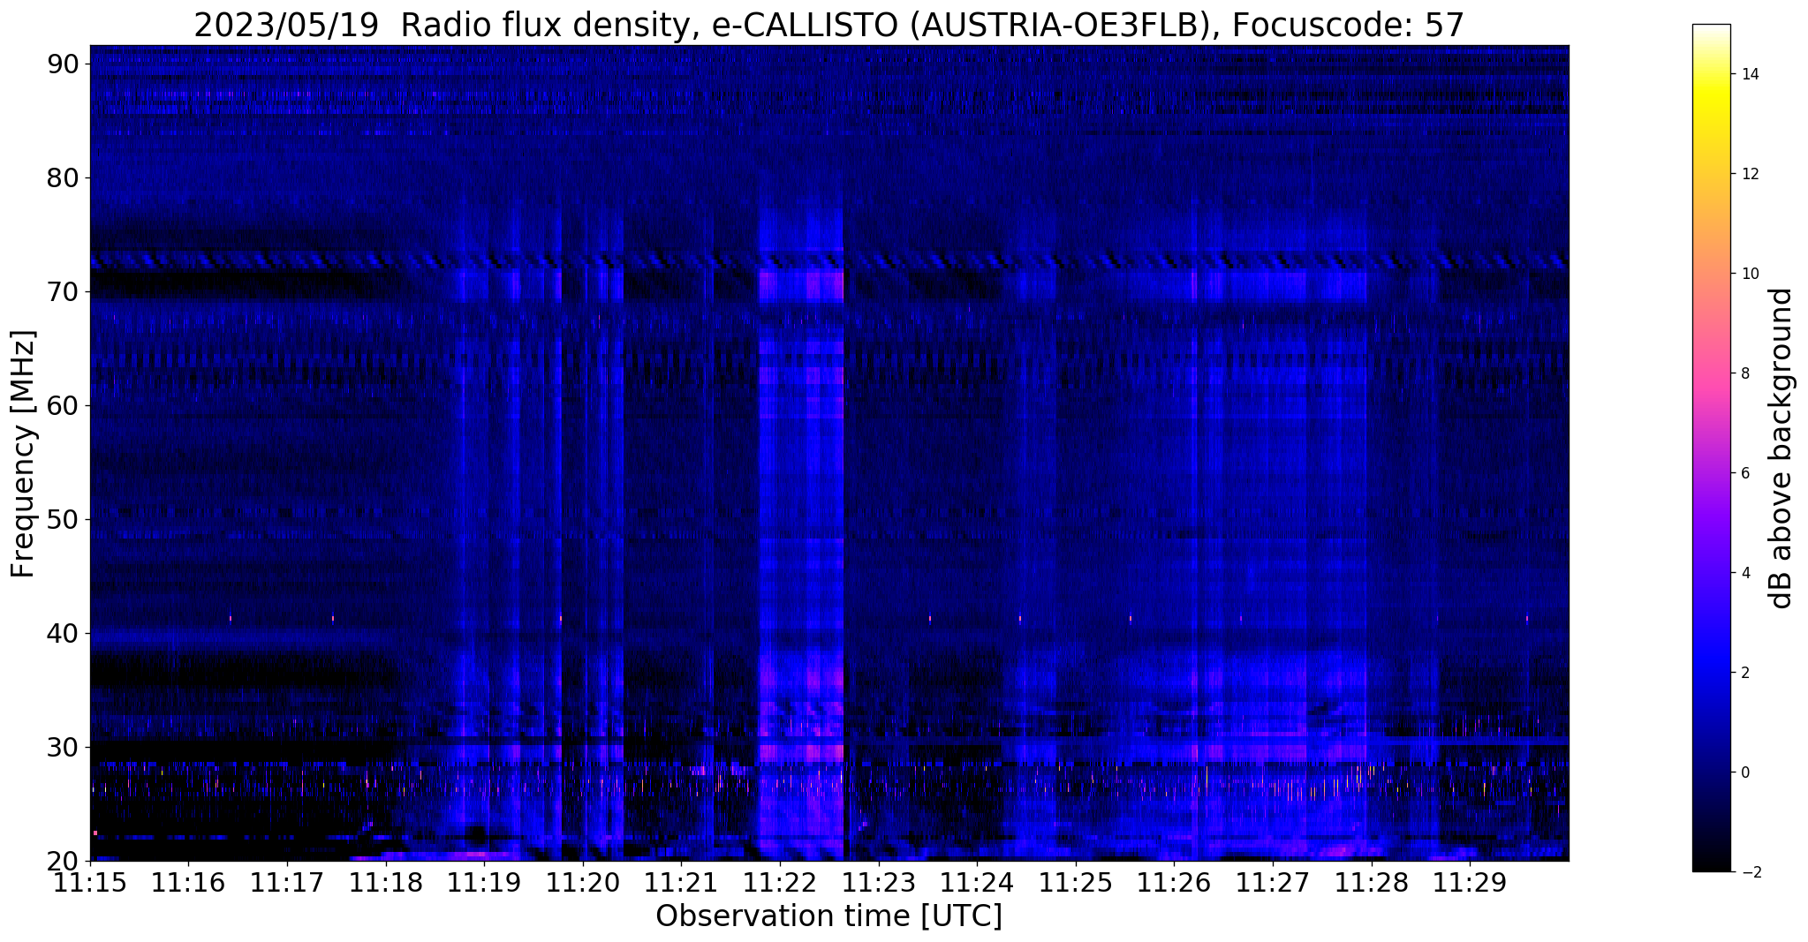Click the colorbar tick label 12

1749,174
